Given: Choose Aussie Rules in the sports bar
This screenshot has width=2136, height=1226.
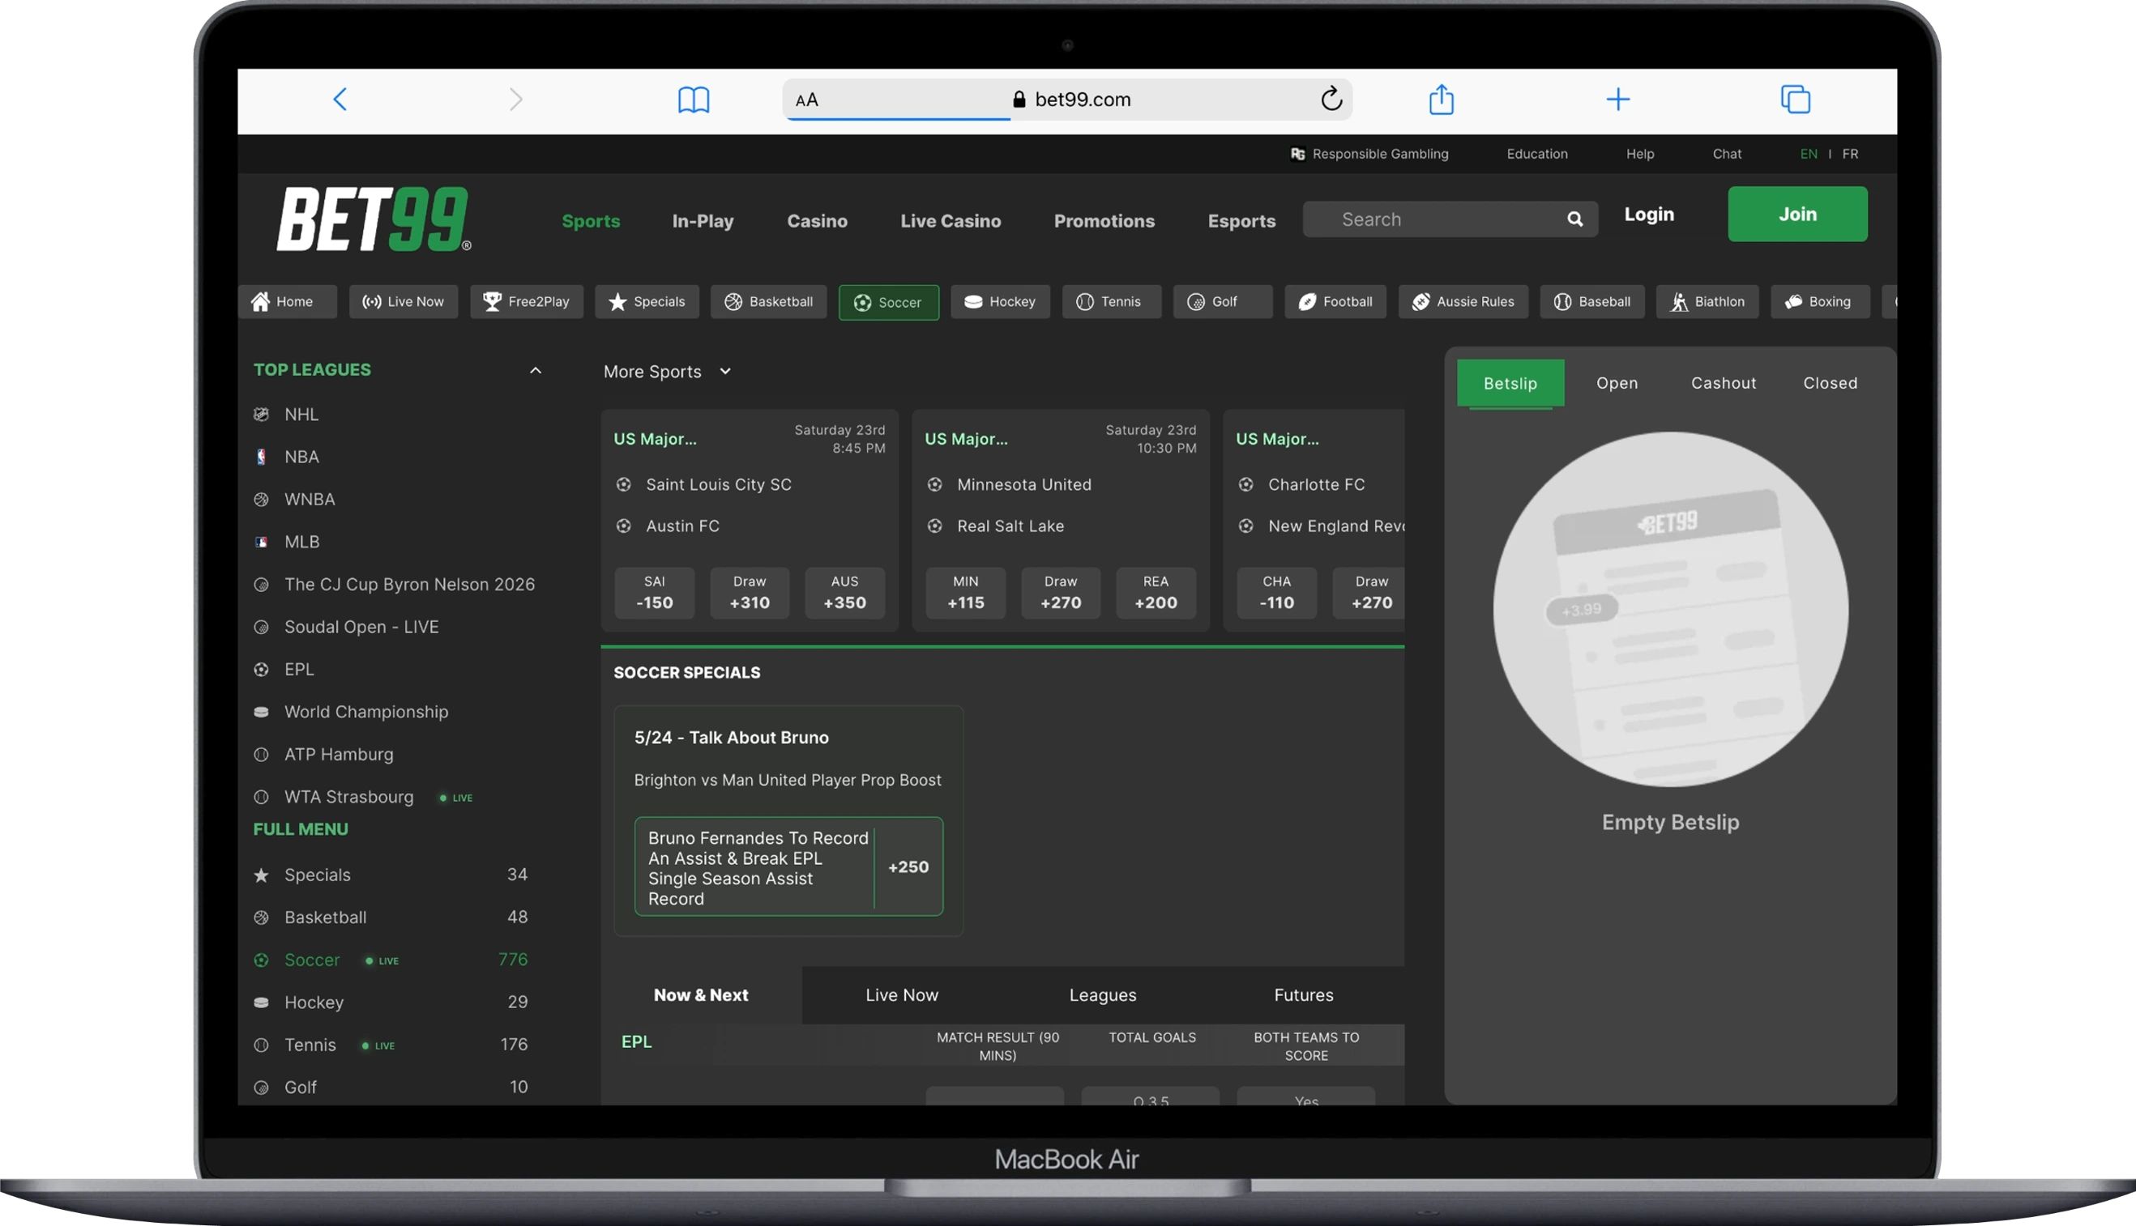Looking at the screenshot, I should click(1463, 301).
